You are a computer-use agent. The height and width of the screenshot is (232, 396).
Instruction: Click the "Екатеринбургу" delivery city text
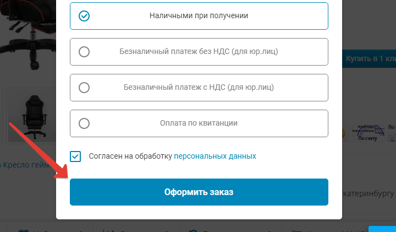click(369, 193)
